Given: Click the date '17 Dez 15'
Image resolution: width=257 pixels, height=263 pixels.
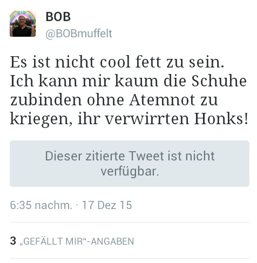Looking at the screenshot, I should pos(107,205).
